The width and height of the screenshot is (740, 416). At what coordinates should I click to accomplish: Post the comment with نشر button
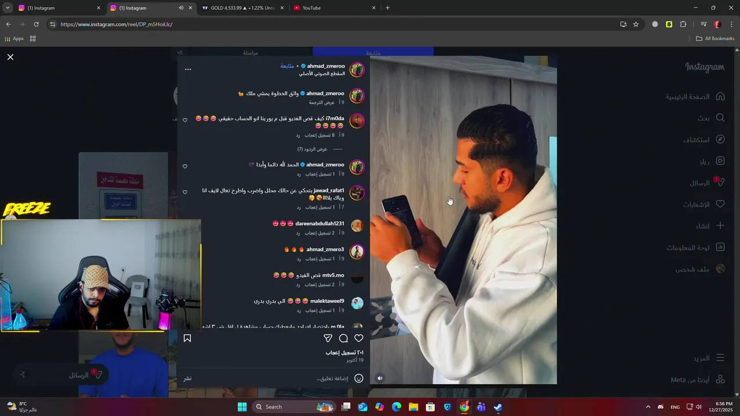point(187,378)
